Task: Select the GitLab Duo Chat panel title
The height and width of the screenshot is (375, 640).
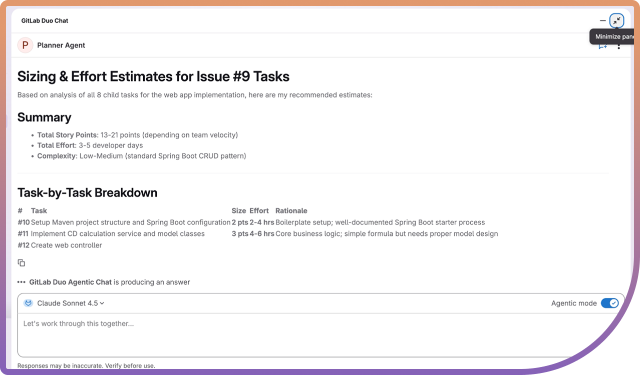Action: 45,20
